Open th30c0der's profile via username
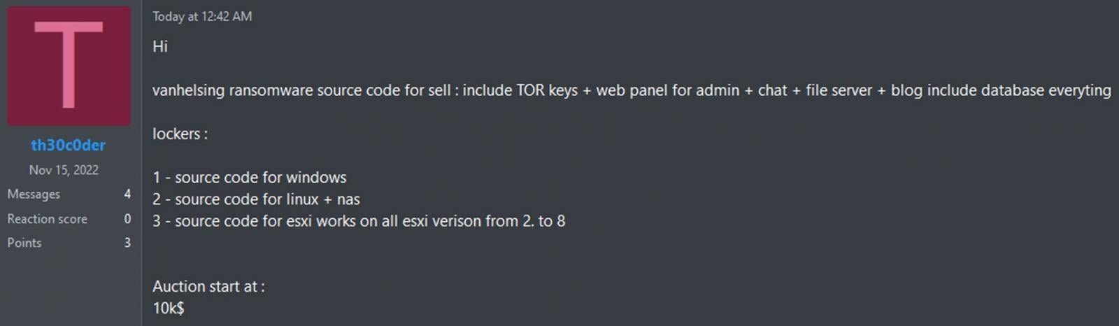 (x=68, y=146)
